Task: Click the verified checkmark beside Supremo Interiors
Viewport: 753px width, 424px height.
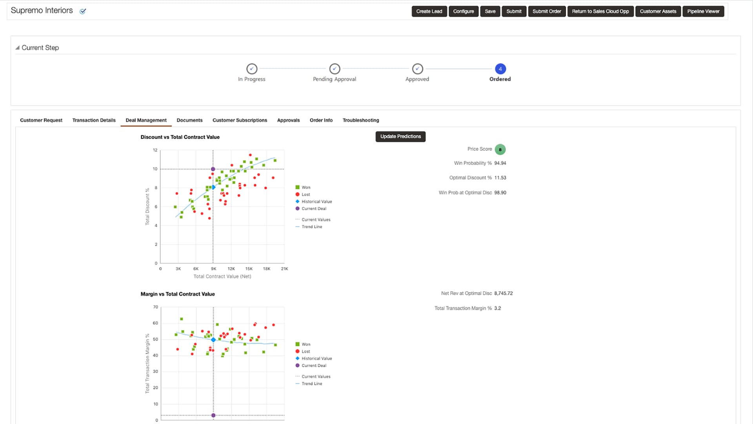Action: point(83,11)
